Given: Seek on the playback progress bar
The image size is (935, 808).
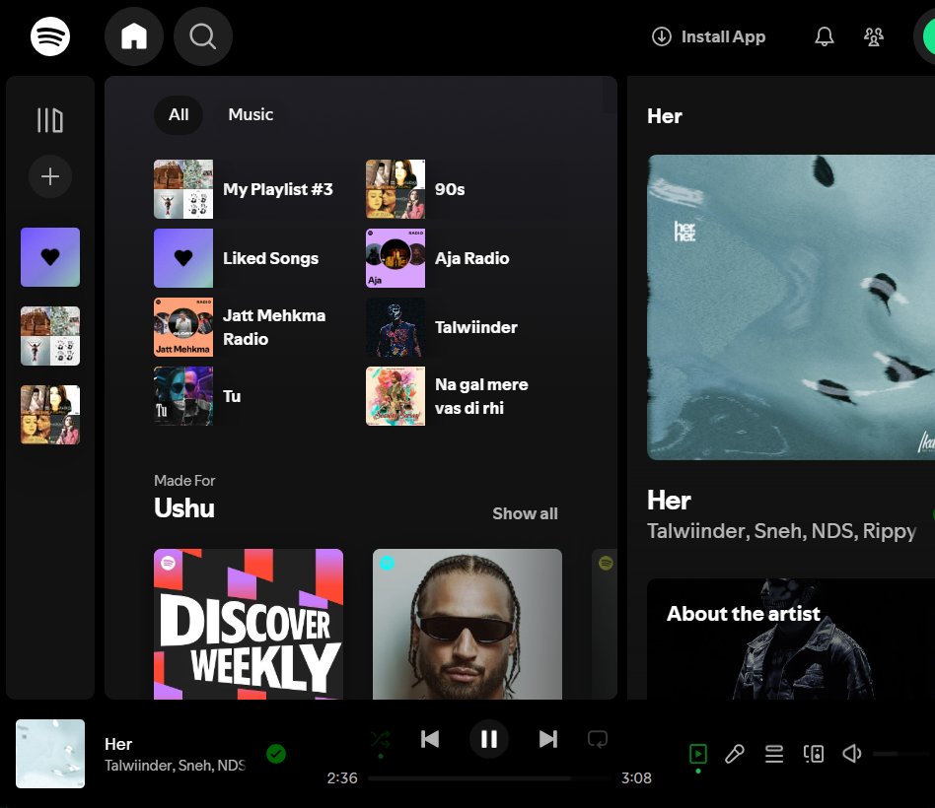Looking at the screenshot, I should 490,778.
